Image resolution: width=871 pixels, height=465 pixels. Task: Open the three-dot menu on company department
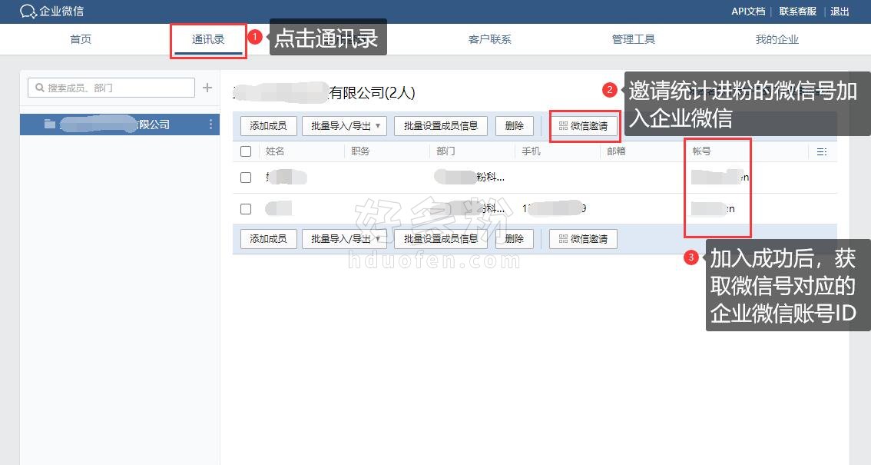(210, 125)
